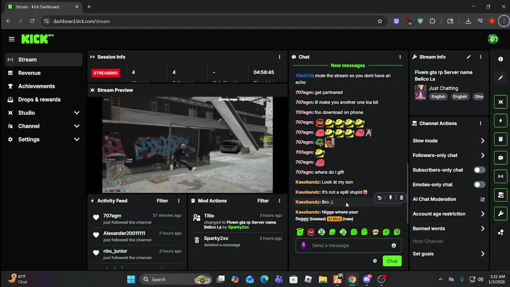The height and width of the screenshot is (287, 510).
Task: Delete the Bro message with trash icon
Action: pyautogui.click(x=401, y=198)
